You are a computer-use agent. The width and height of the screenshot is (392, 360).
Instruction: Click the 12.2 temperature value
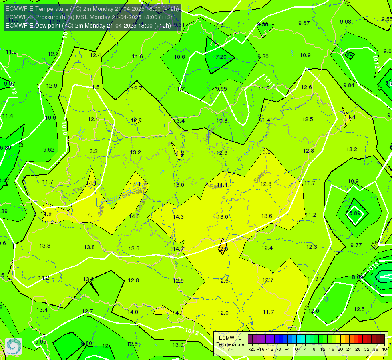point(53,54)
